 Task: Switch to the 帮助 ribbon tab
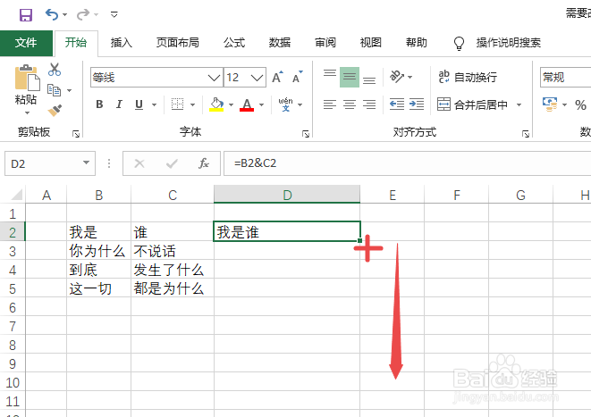point(417,43)
